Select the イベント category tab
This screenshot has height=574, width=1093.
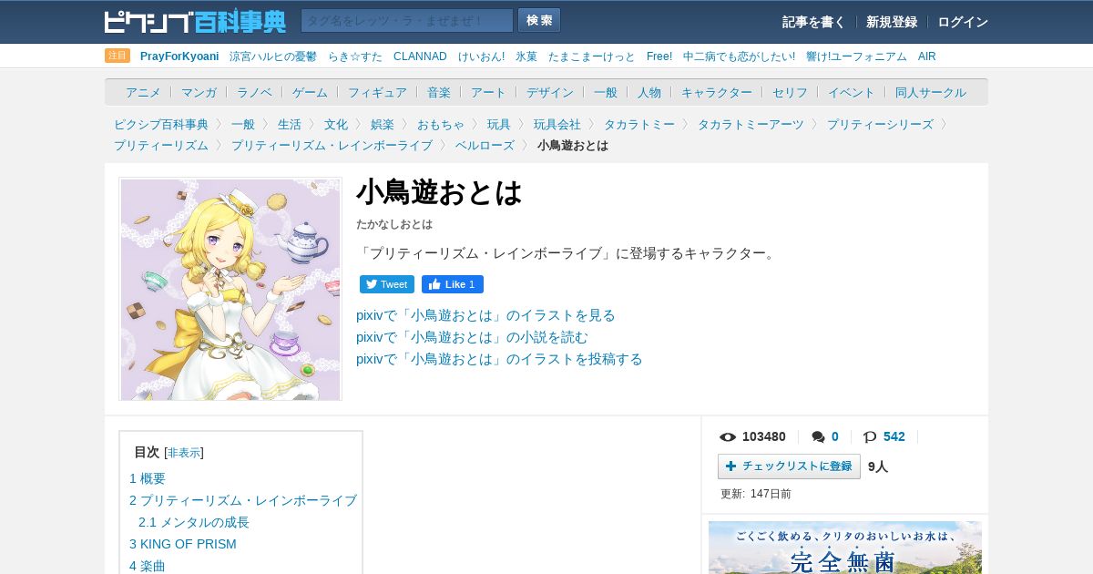pyautogui.click(x=852, y=92)
